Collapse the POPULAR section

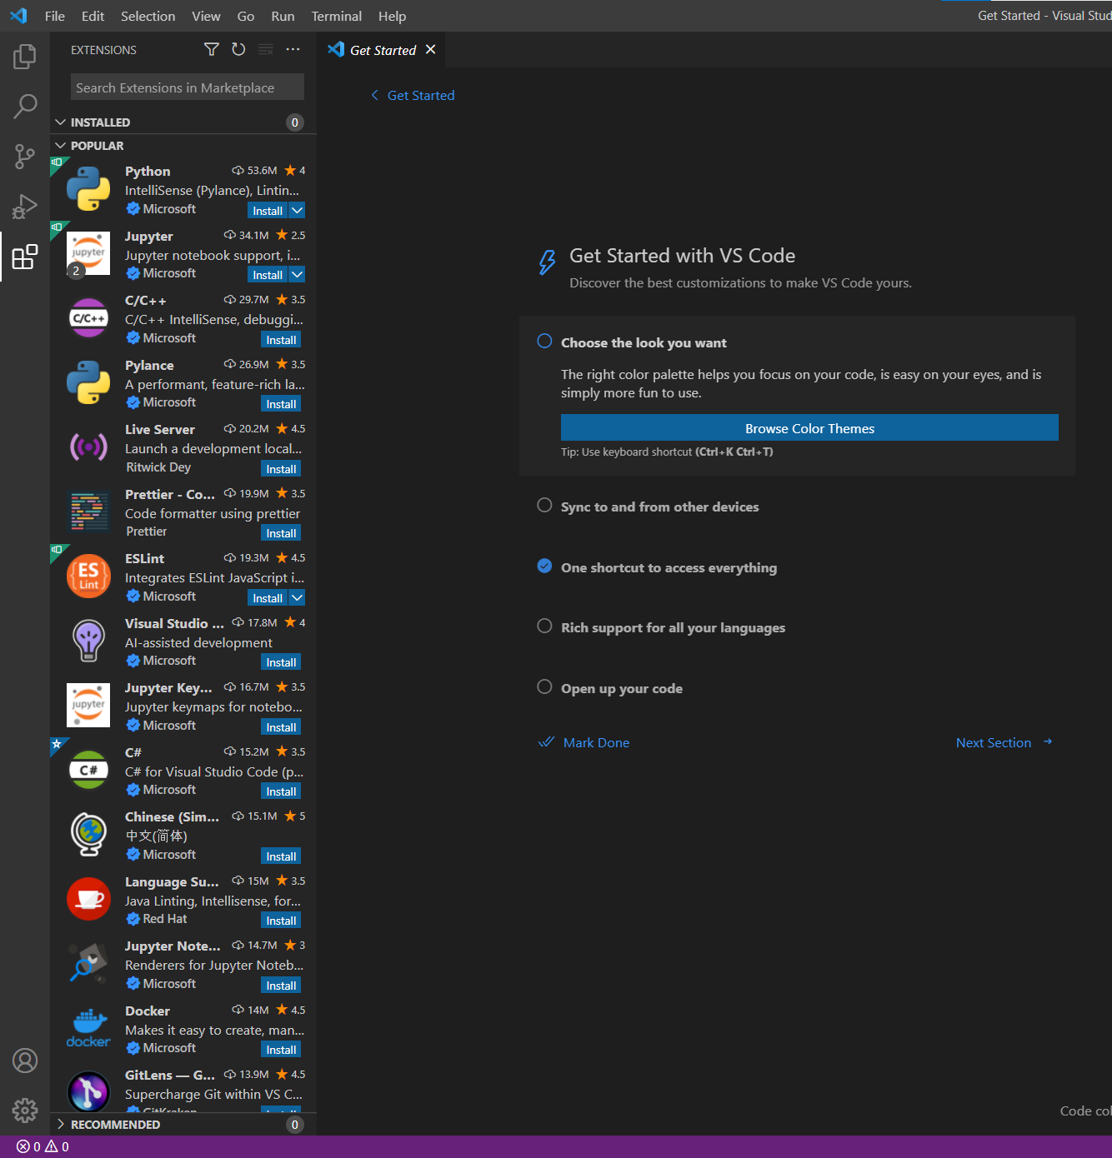[x=60, y=145]
